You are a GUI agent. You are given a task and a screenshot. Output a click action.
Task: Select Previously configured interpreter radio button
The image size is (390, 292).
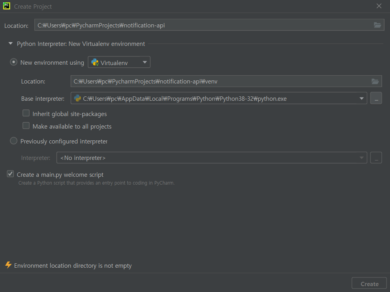pos(13,141)
